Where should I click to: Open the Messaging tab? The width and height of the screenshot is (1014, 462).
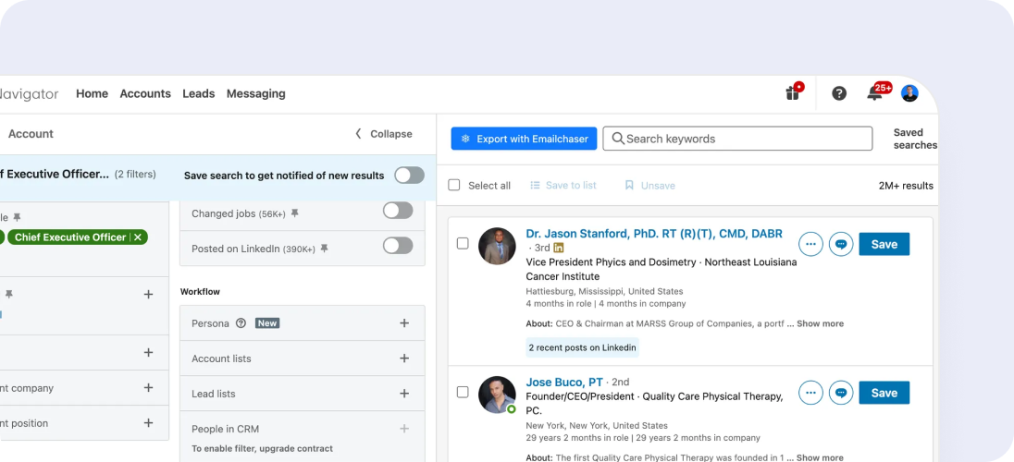pyautogui.click(x=256, y=93)
